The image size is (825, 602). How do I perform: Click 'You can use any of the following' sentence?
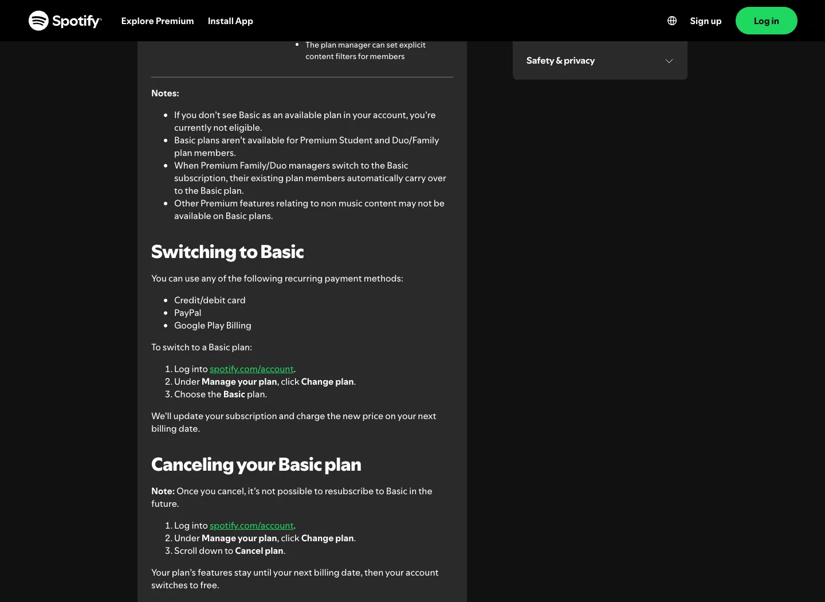click(277, 279)
